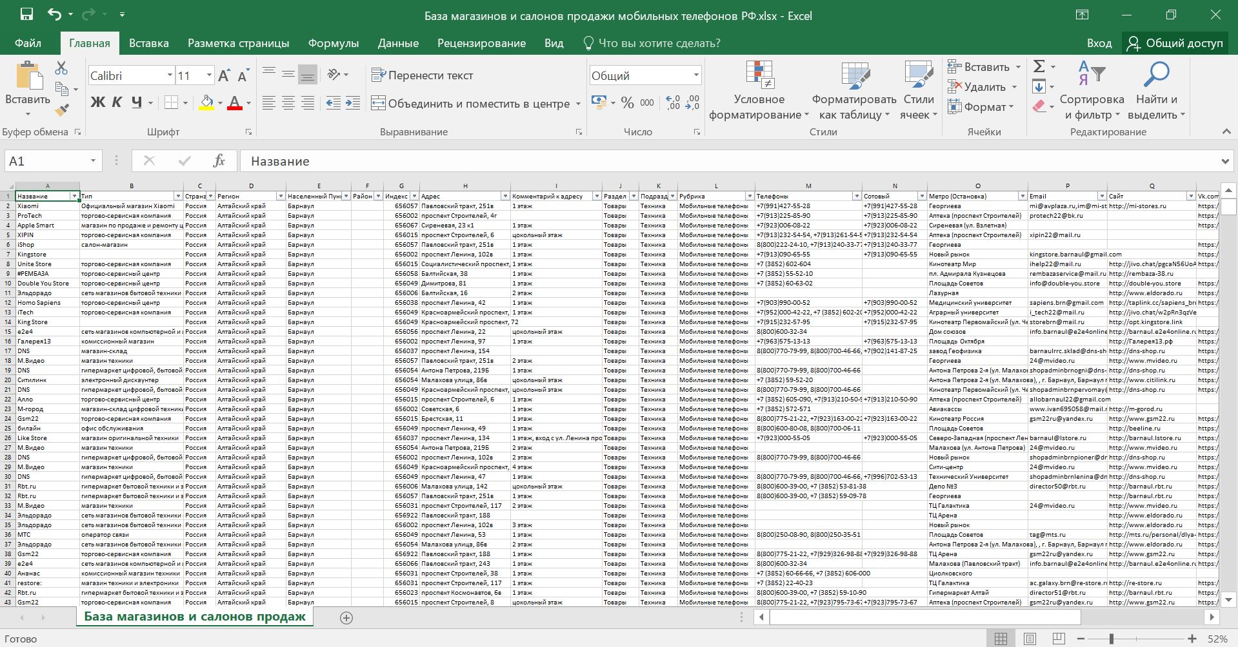Click the Общий доступ share button
Screen dimensions: 1238x647
pos(1174,43)
